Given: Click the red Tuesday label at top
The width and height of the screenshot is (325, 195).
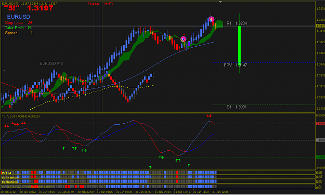Looking at the screenshot, I should tap(94, 4).
